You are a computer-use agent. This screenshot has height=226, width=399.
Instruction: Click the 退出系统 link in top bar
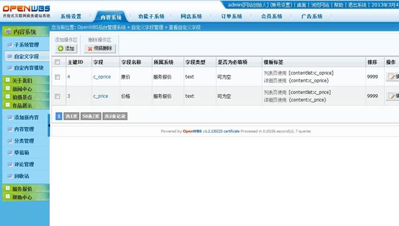coord(357,5)
